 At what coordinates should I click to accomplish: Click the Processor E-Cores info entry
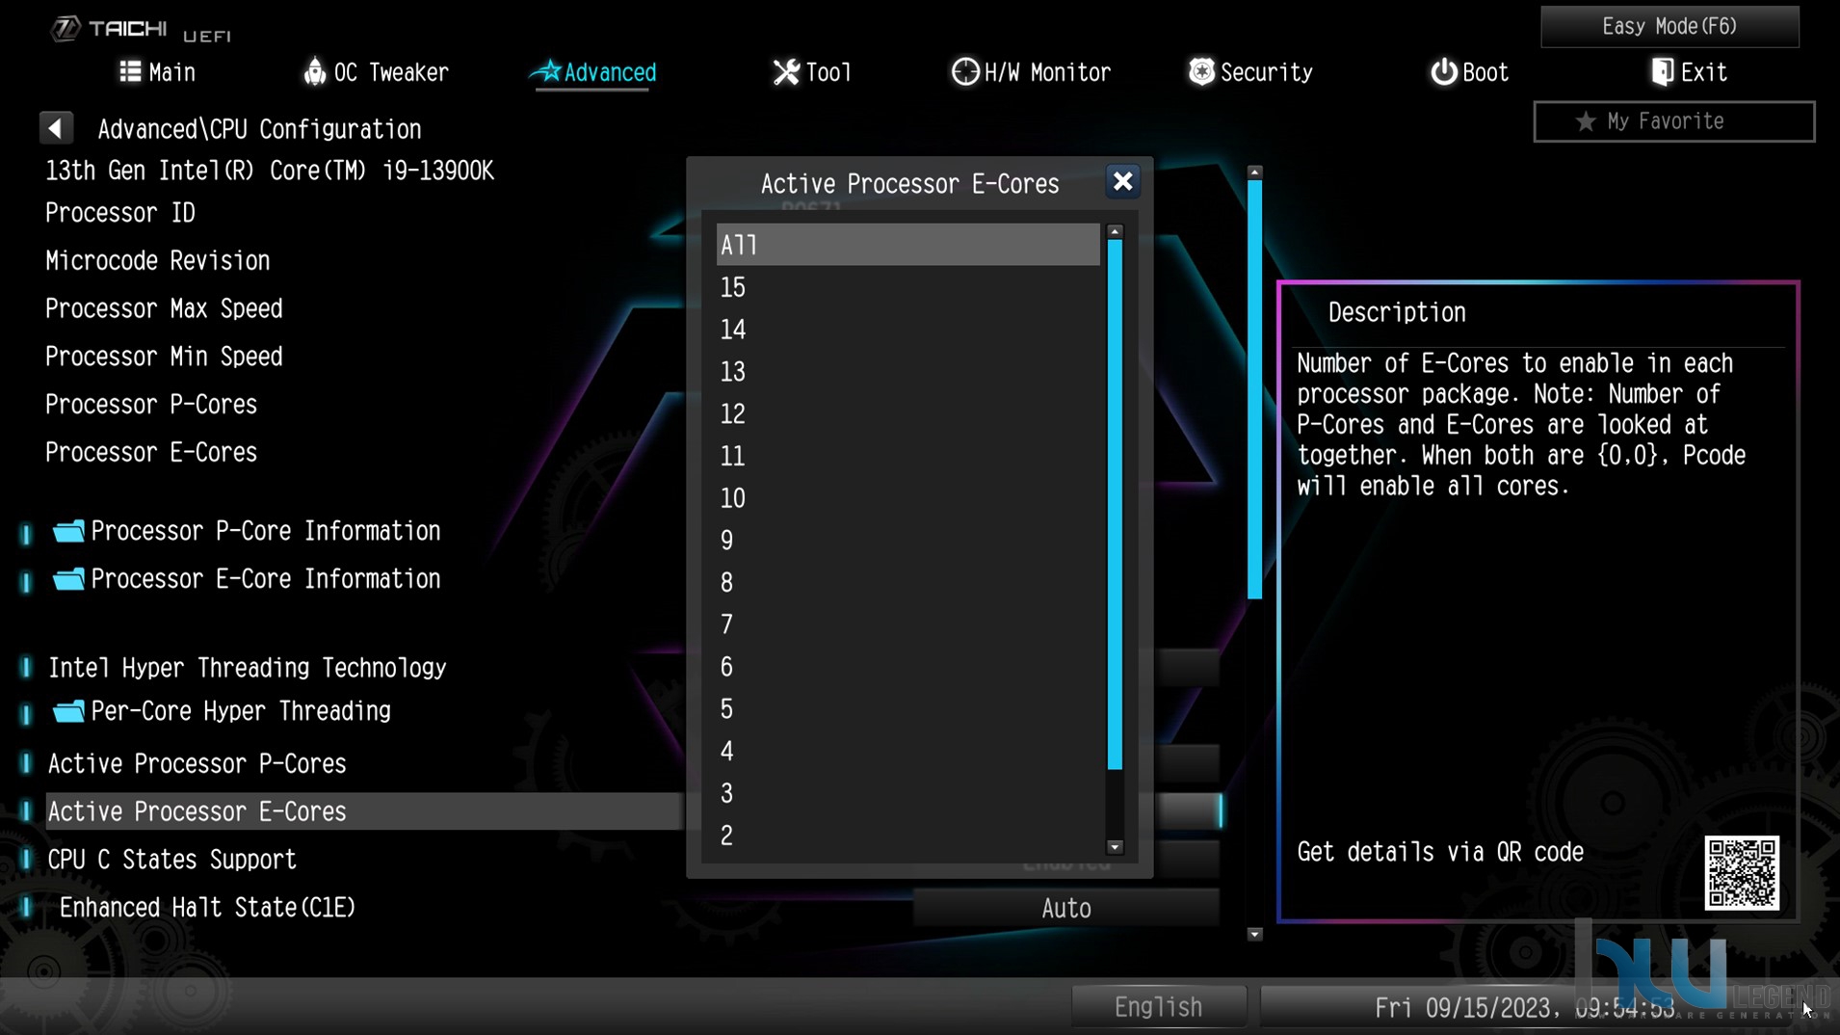151,453
